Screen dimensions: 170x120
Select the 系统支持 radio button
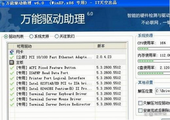point(31,36)
